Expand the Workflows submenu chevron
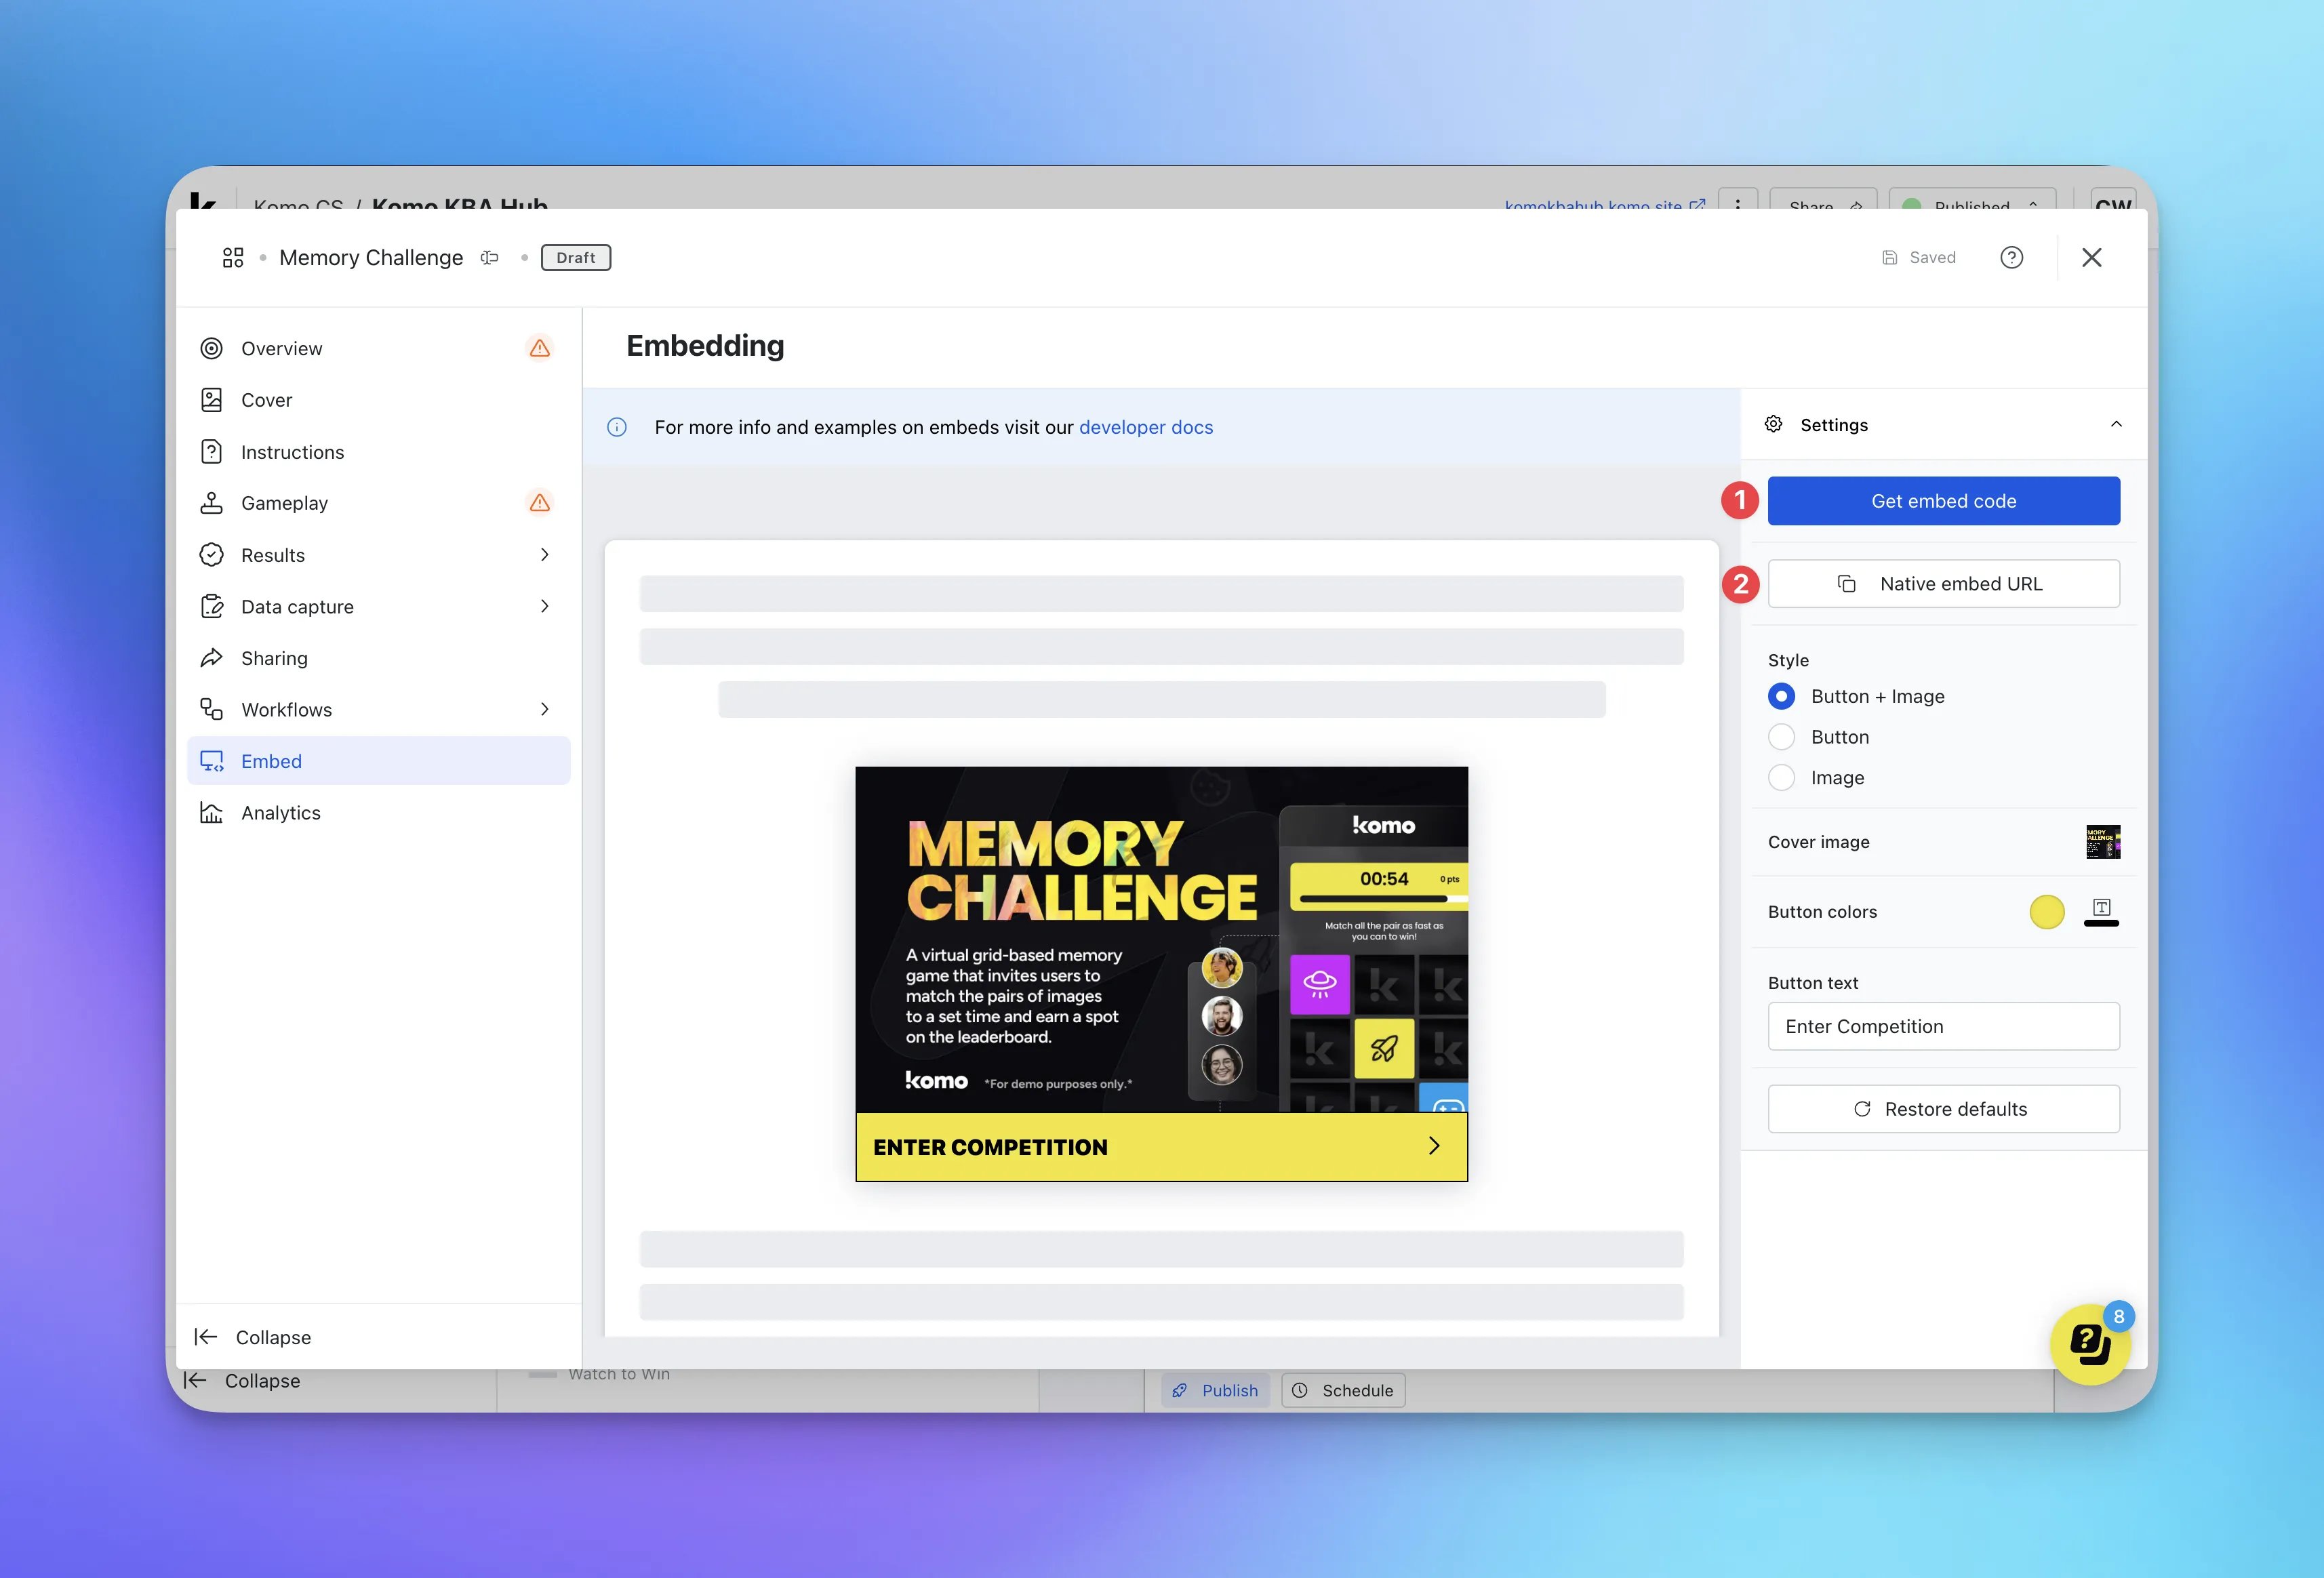Image resolution: width=2324 pixels, height=1578 pixels. [545, 709]
